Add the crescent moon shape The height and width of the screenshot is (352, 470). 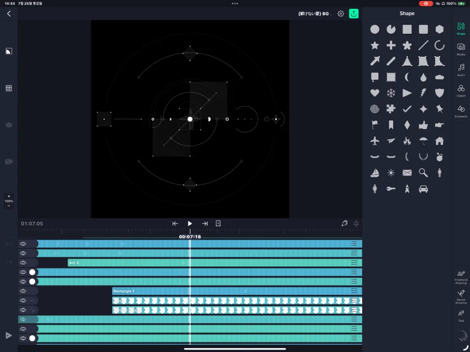pos(407,77)
